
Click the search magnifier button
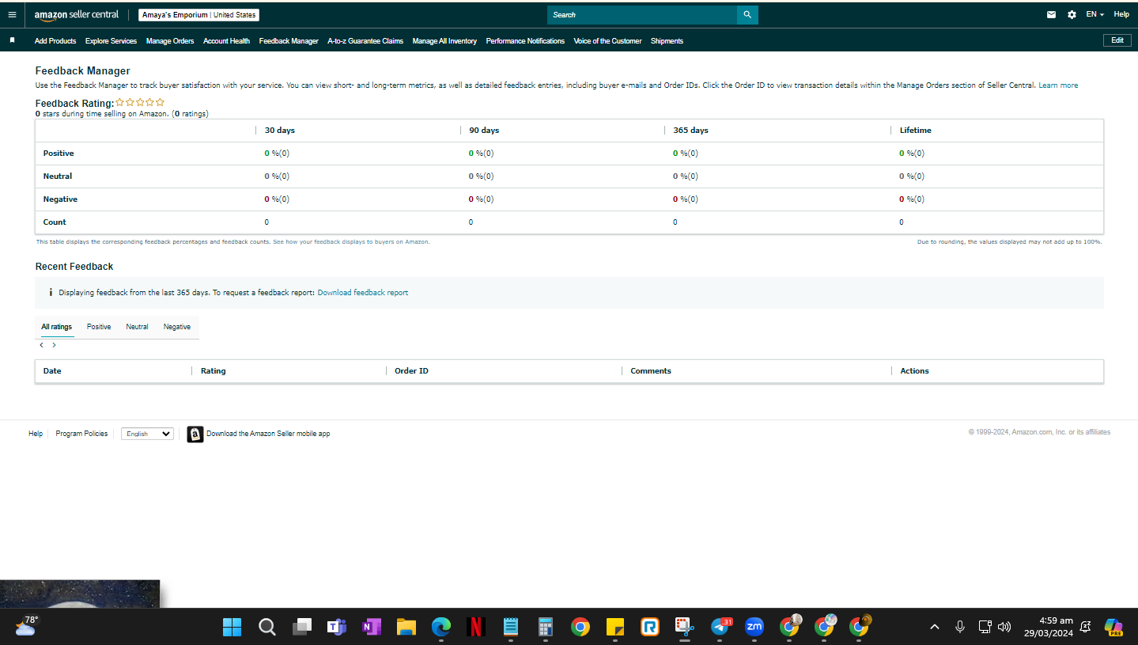pos(747,14)
